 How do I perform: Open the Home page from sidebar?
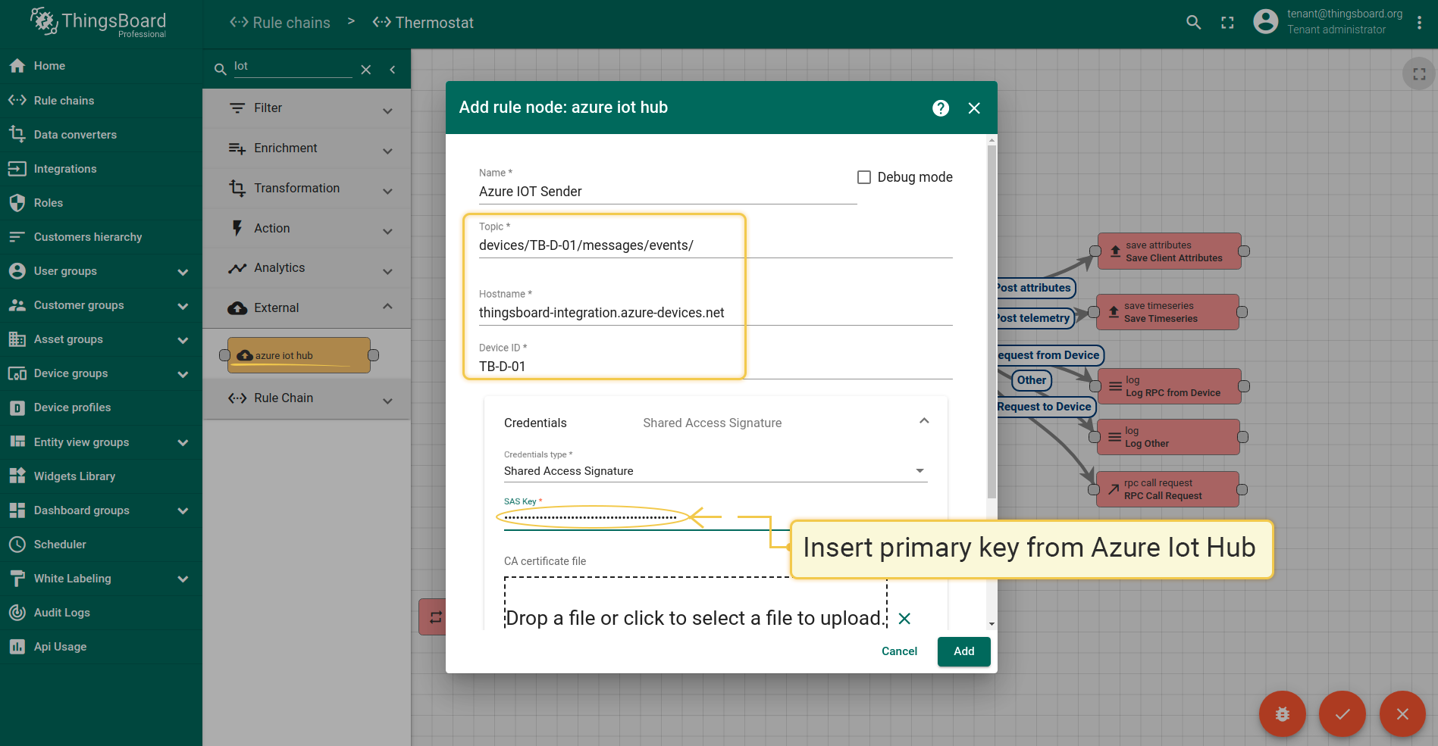(101, 66)
